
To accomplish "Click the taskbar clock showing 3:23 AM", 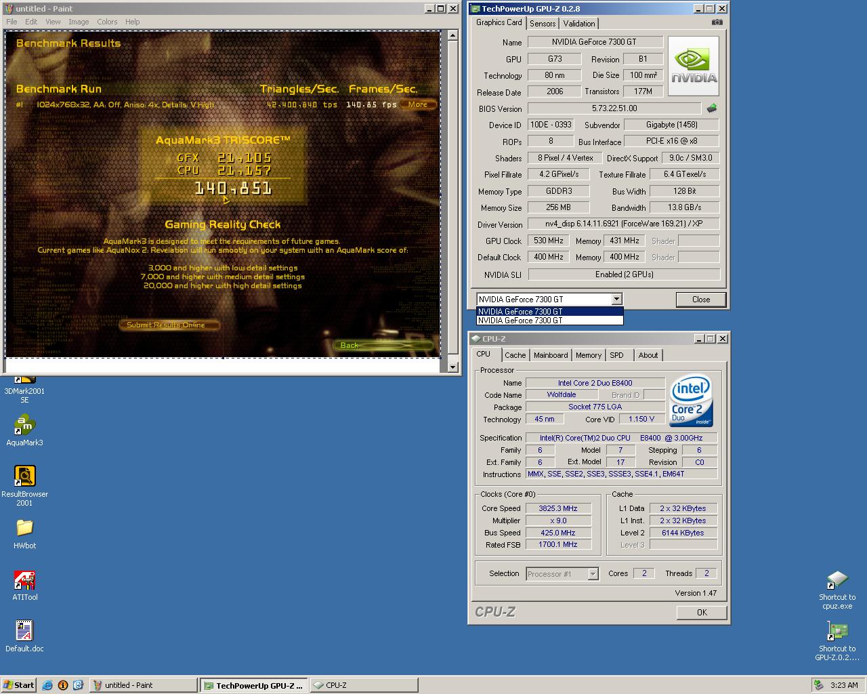I will click(x=845, y=685).
